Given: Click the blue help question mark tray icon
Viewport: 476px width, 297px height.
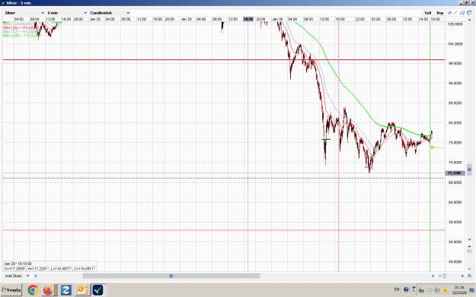Looking at the screenshot, I should 406,289.
